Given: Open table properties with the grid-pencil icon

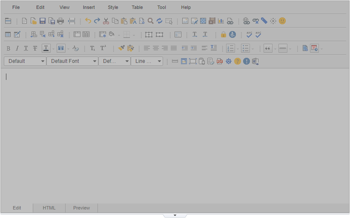Looking at the screenshot, I should click(x=17, y=34).
